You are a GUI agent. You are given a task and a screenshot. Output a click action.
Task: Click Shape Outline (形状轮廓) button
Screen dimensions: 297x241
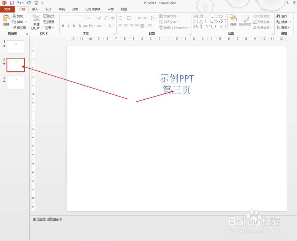click(x=262, y=22)
